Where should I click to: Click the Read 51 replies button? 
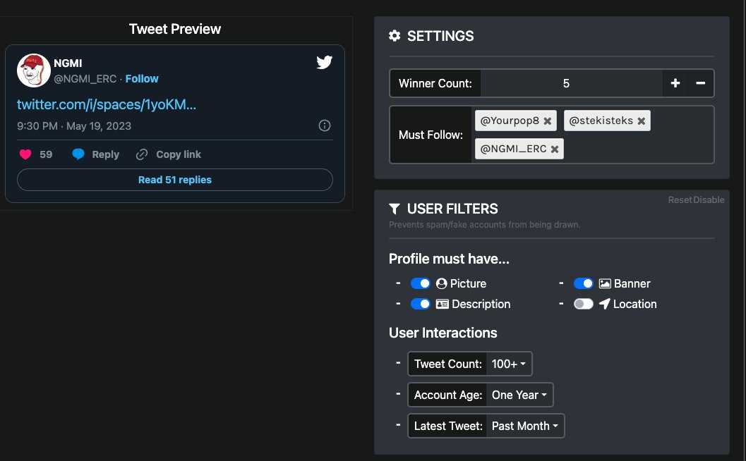click(174, 180)
